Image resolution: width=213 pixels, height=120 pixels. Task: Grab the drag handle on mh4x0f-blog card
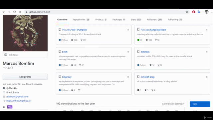(207, 77)
